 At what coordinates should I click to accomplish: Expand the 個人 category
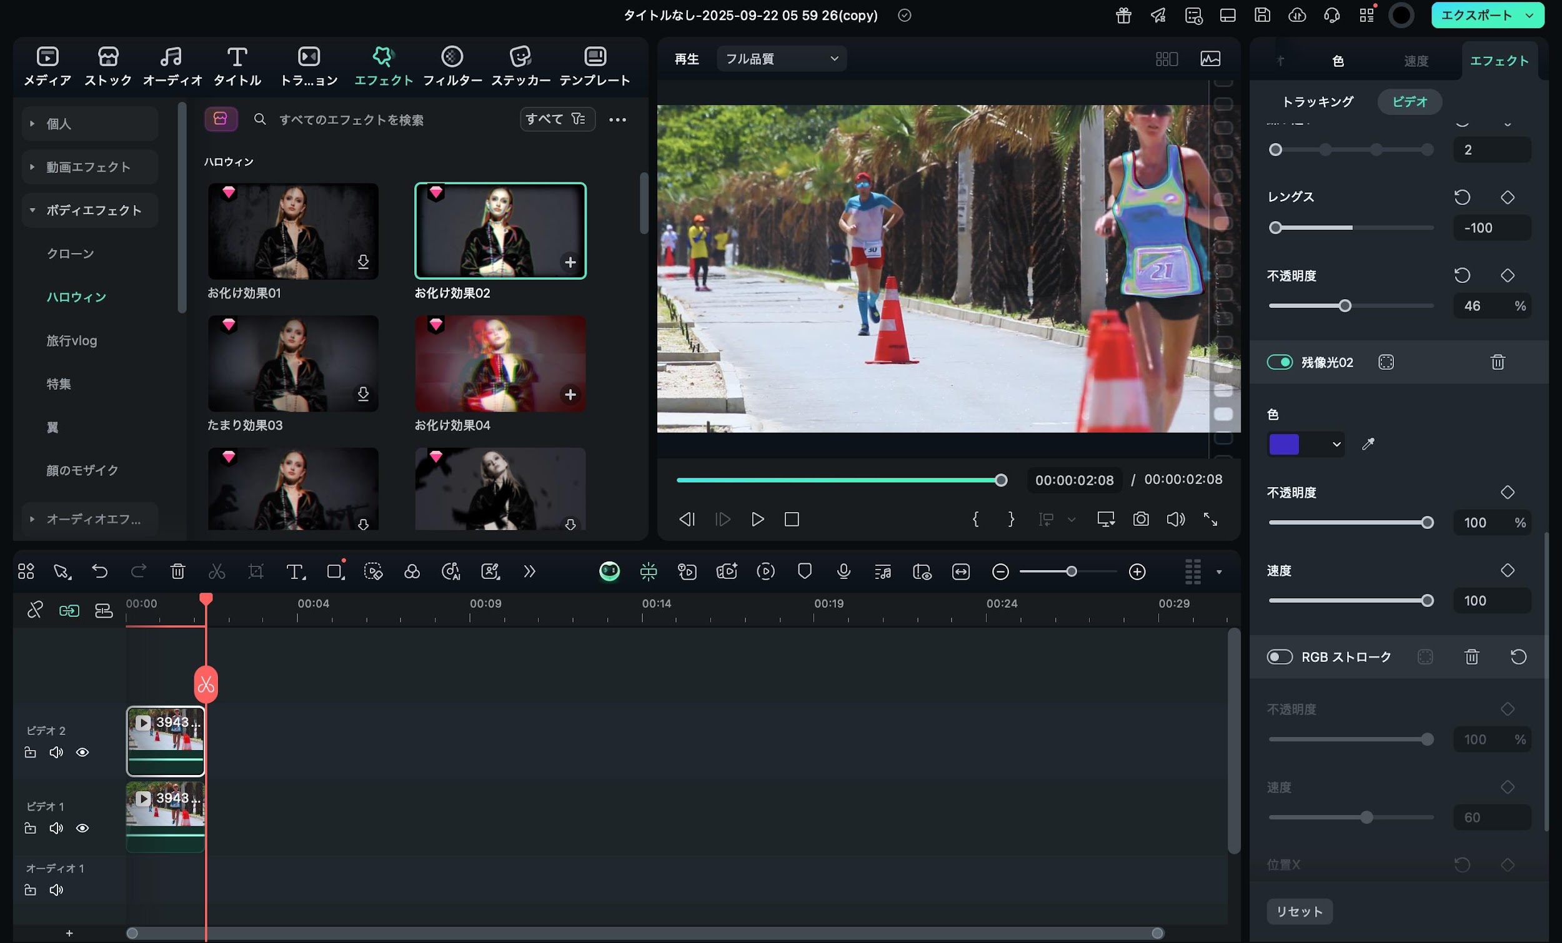[x=89, y=124]
